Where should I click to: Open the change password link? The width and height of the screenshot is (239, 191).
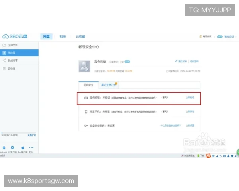[x=194, y=61]
